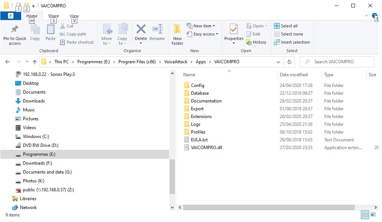Click Select none in ribbon

click(288, 34)
